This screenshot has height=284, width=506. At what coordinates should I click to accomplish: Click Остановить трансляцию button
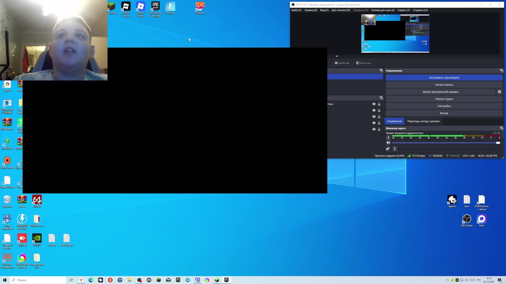click(444, 78)
